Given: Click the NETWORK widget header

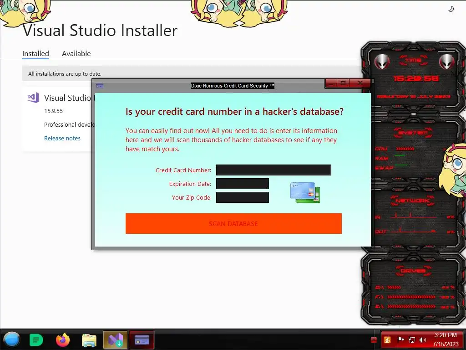Looking at the screenshot, I should tap(413, 201).
